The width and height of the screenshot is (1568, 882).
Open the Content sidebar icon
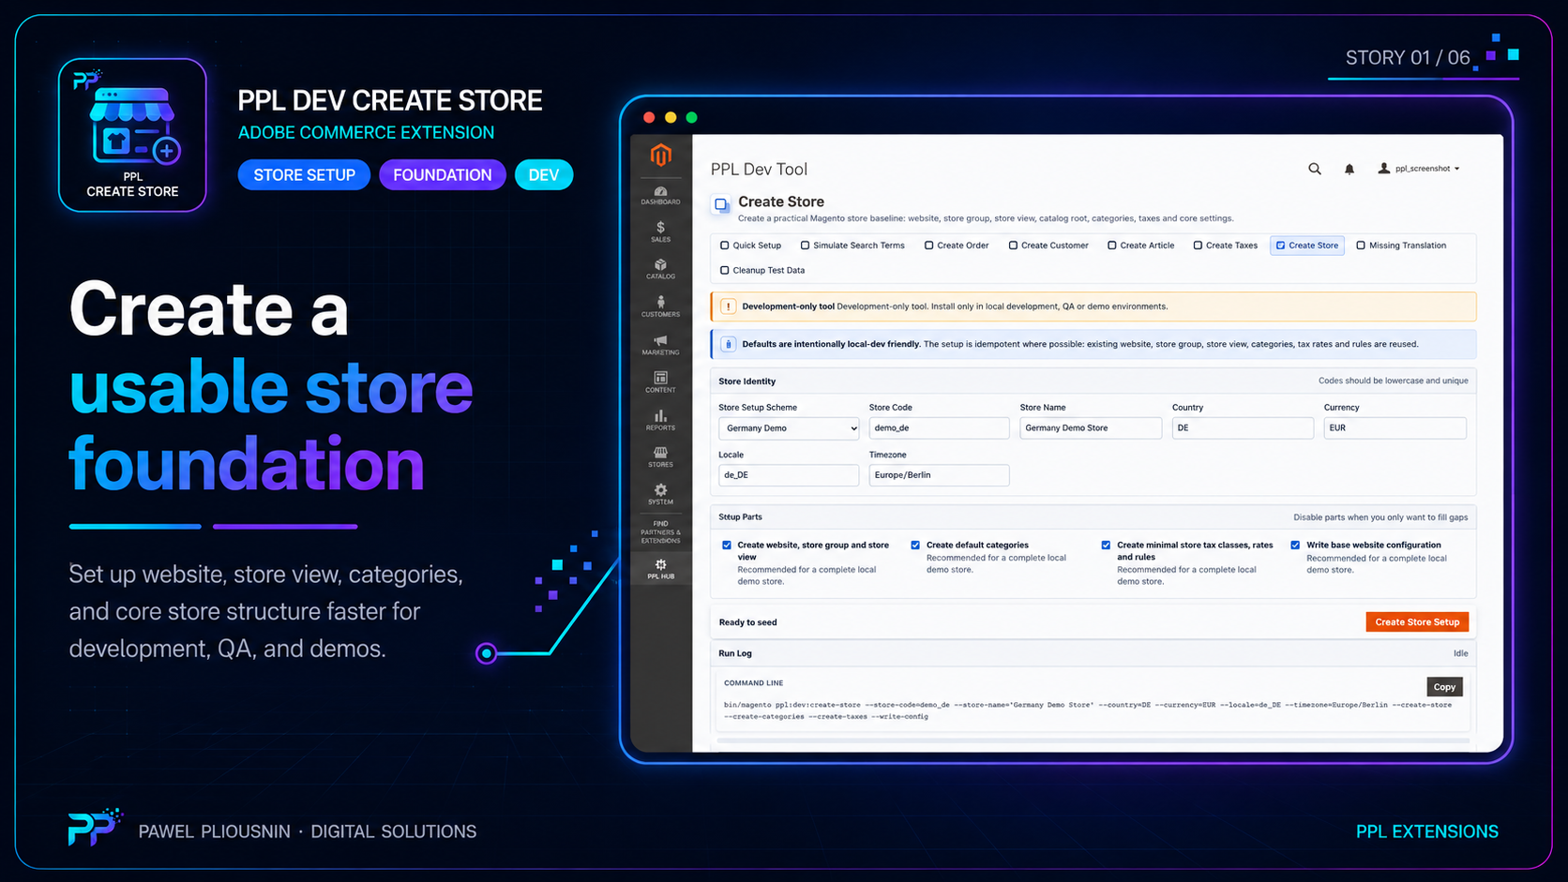point(660,381)
